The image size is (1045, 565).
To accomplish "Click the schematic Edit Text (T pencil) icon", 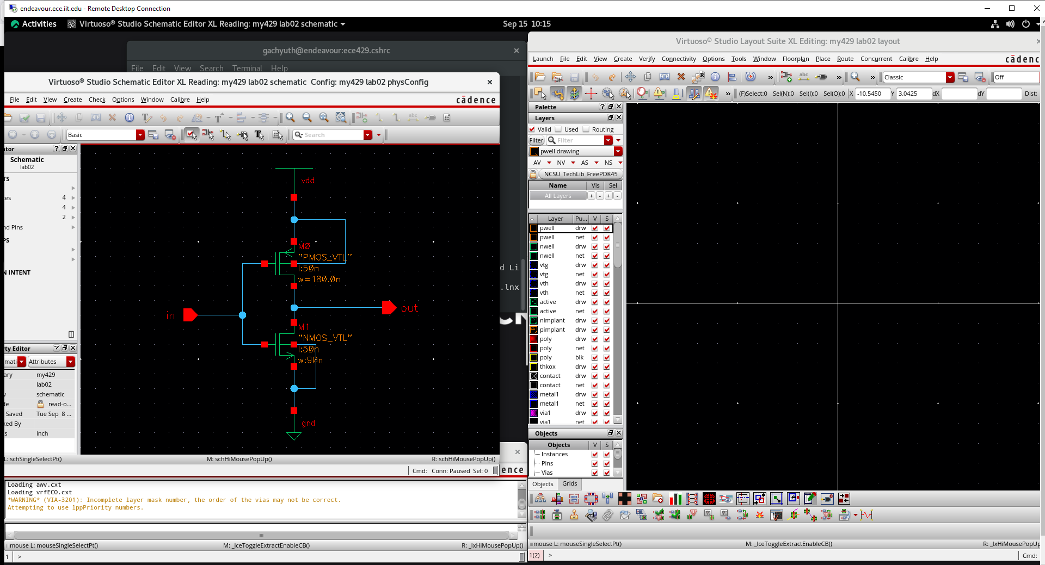I will (x=146, y=117).
